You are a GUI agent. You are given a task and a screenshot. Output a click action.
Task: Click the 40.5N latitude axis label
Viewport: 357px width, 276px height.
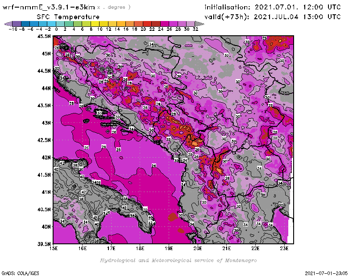[44, 209]
